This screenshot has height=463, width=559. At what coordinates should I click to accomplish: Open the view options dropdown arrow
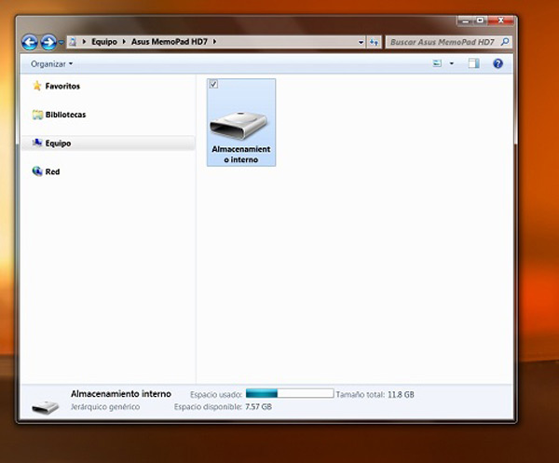click(452, 63)
